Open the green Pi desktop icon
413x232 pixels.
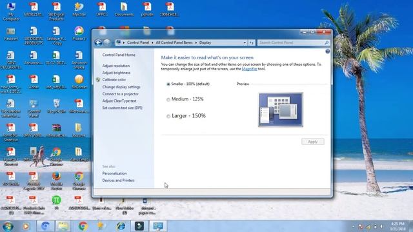coord(56,202)
